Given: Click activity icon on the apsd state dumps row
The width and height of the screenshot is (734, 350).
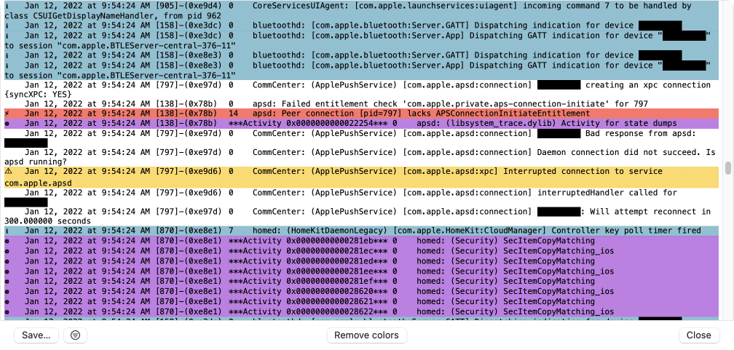Looking at the screenshot, I should [7, 124].
